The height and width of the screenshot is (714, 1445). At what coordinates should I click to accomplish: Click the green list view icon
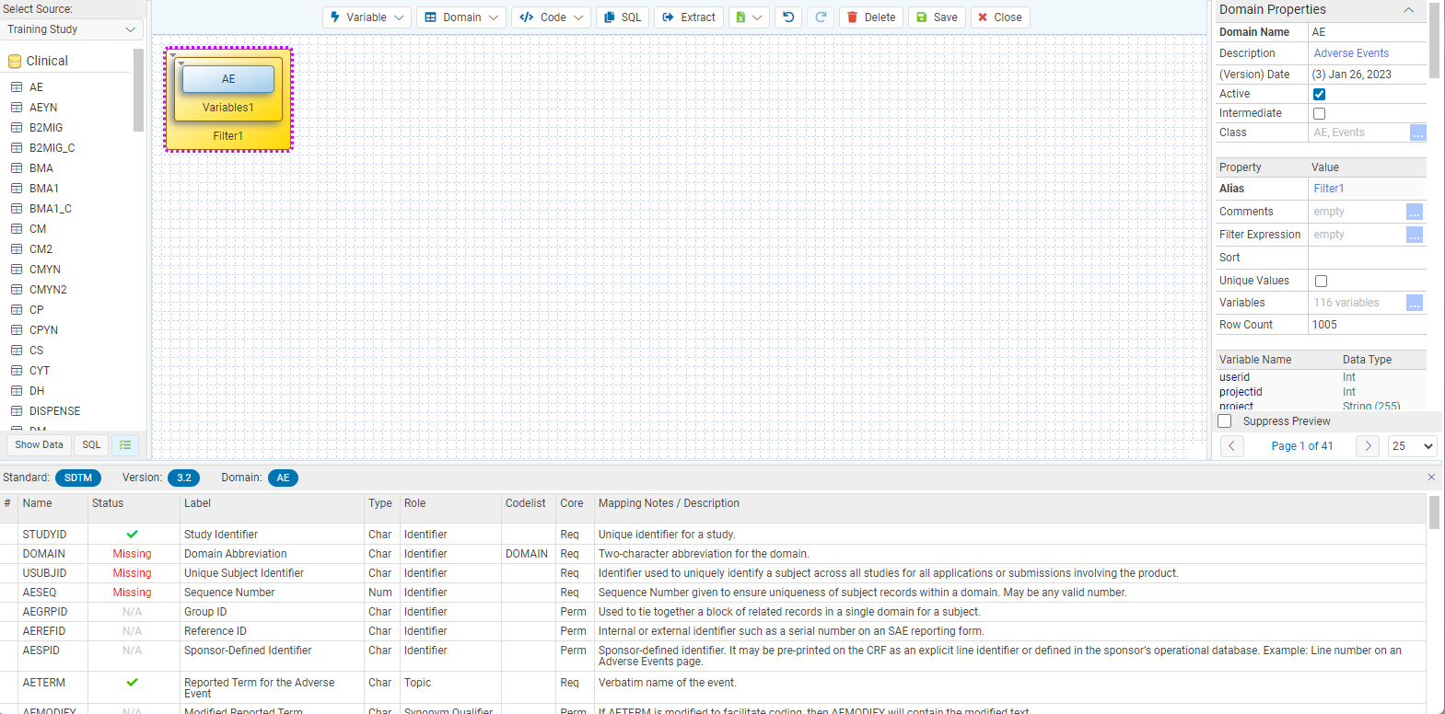(x=125, y=445)
